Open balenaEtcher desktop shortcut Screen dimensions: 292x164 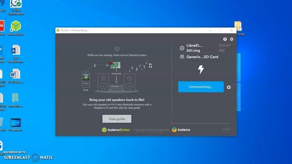click(x=16, y=28)
